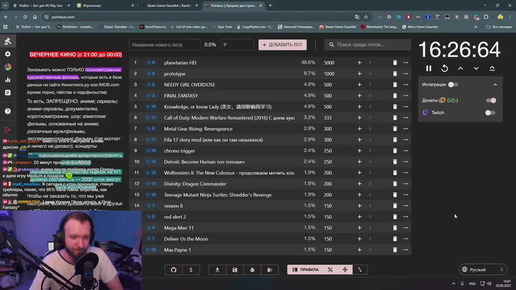Click the red logout icon in sidebar
Viewport: 516px width, 290px height.
click(8, 130)
